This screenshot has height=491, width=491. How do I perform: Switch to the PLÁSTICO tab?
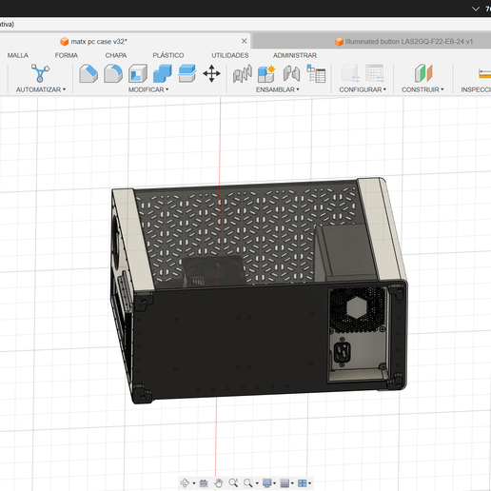coord(168,55)
